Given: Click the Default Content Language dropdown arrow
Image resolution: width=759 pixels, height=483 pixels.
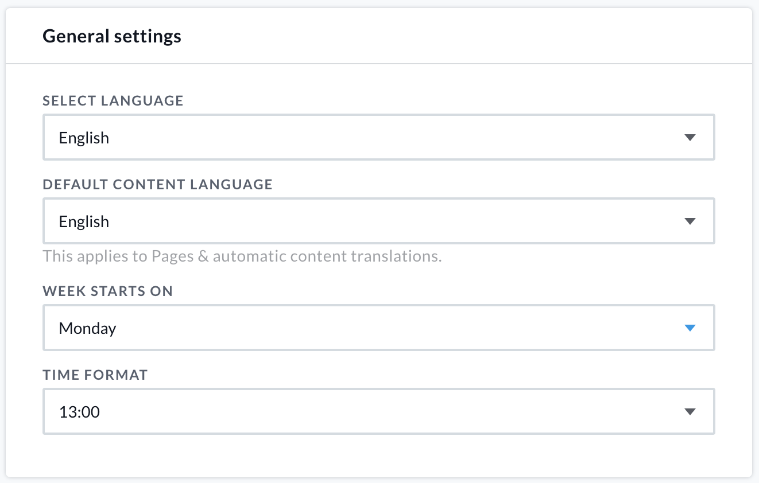Looking at the screenshot, I should pos(690,221).
